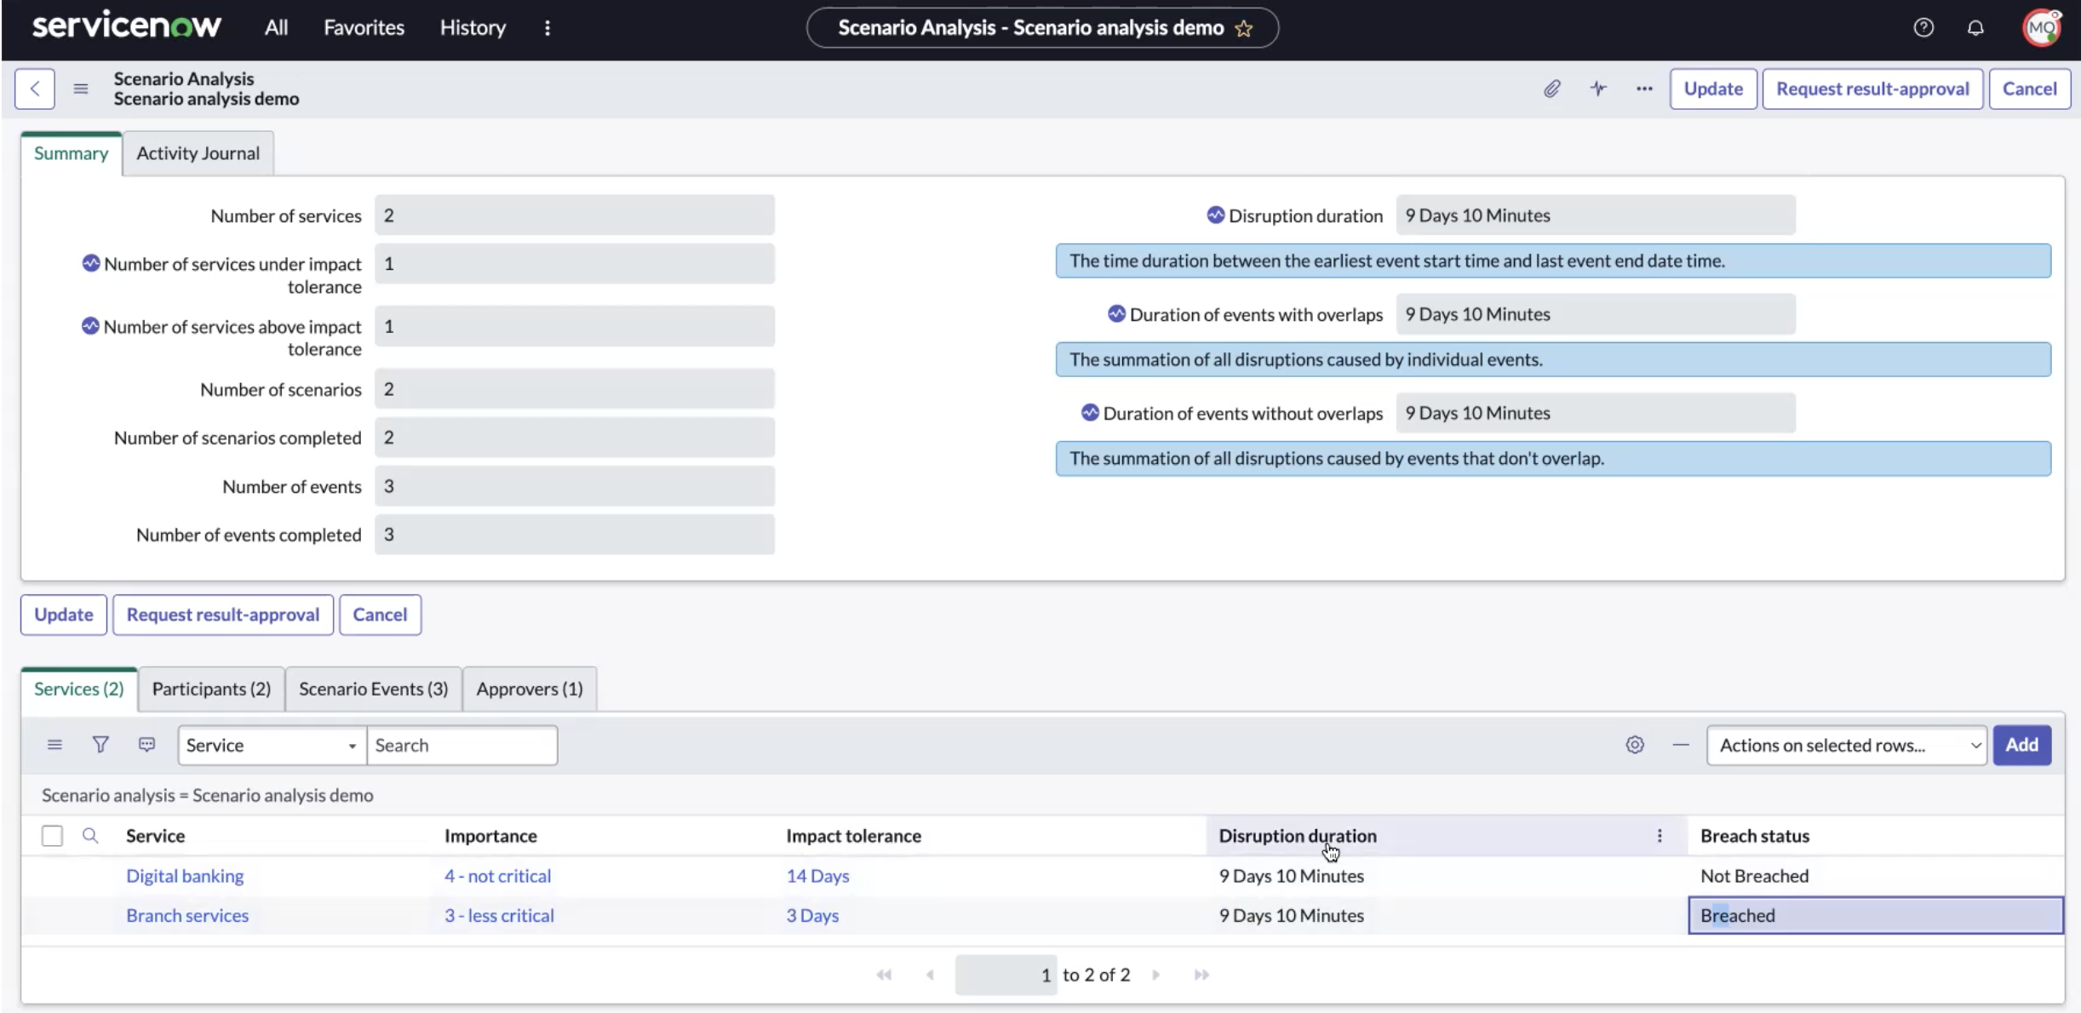Open the list activity stream chat icon
The height and width of the screenshot is (1013, 2081).
coord(146,745)
